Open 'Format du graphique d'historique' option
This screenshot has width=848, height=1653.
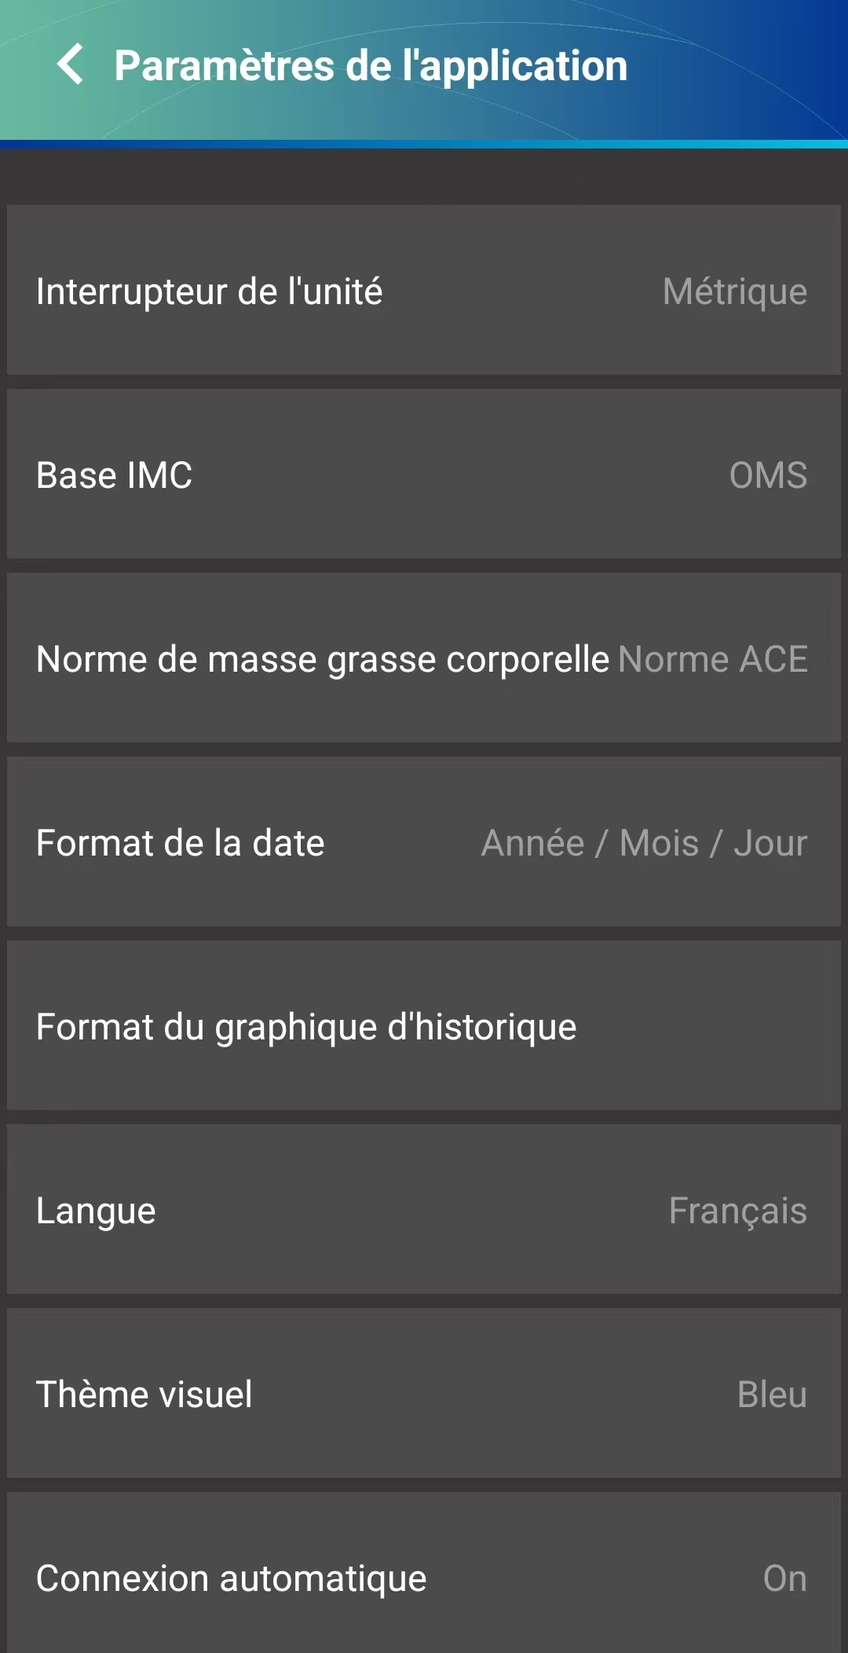(x=306, y=1027)
